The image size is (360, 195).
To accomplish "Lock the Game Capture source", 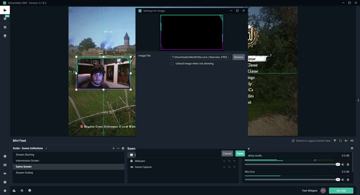I will coord(229,167).
